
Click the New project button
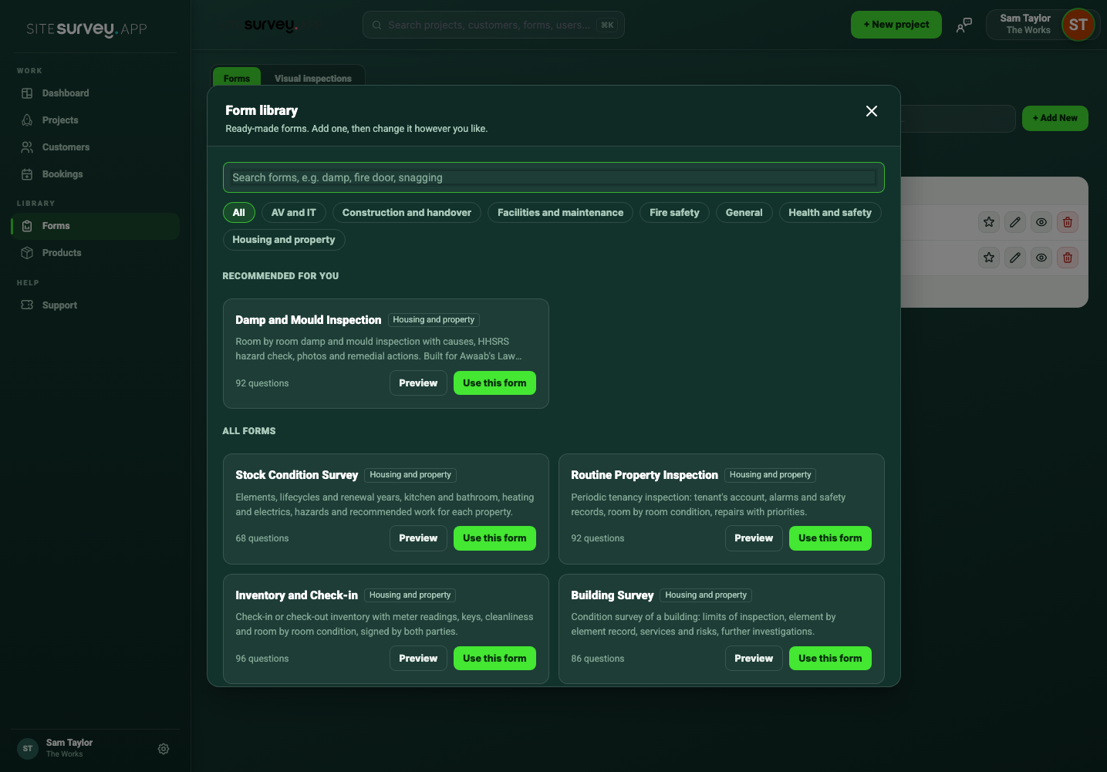pos(896,25)
